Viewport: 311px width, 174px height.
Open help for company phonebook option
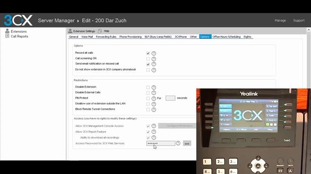[154, 70]
